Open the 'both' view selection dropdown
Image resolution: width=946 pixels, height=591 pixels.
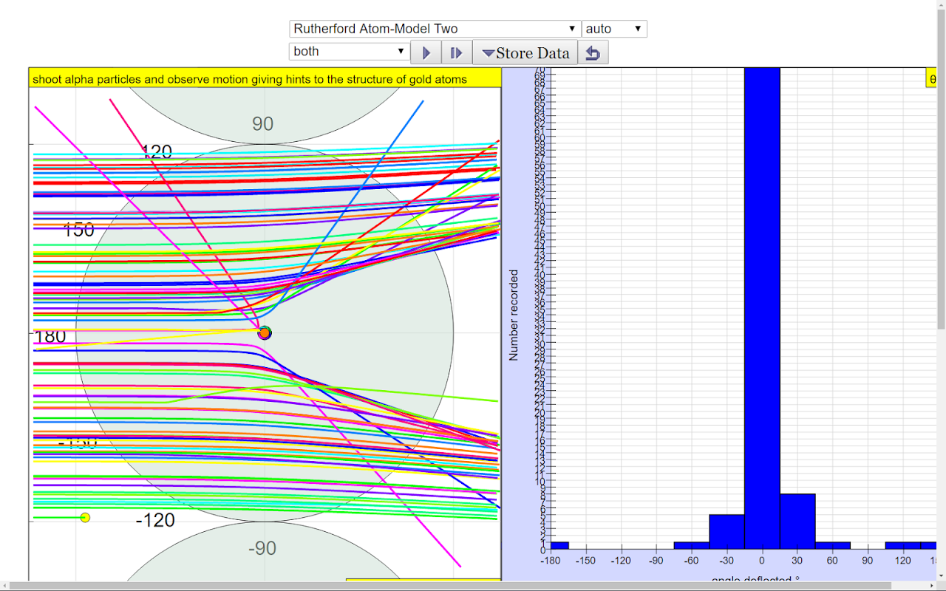350,52
